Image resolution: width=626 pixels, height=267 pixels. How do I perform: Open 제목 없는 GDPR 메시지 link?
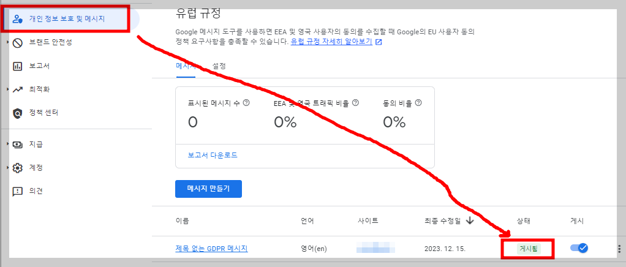click(211, 249)
